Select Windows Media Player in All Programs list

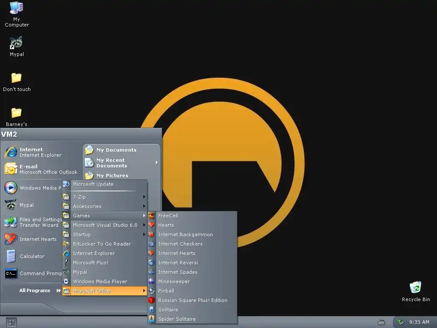pos(105,281)
